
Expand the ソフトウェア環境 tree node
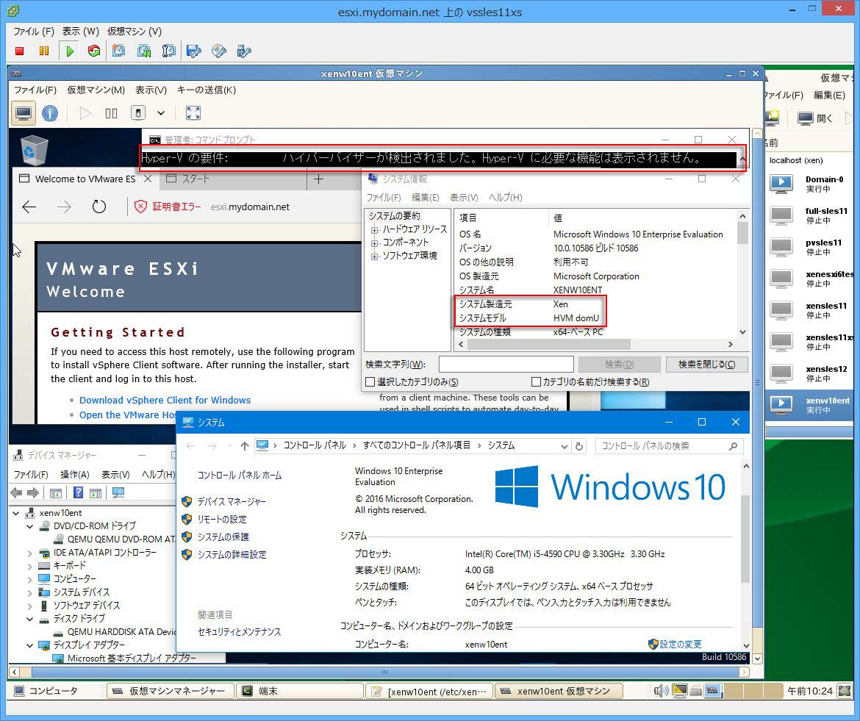pyautogui.click(x=375, y=256)
